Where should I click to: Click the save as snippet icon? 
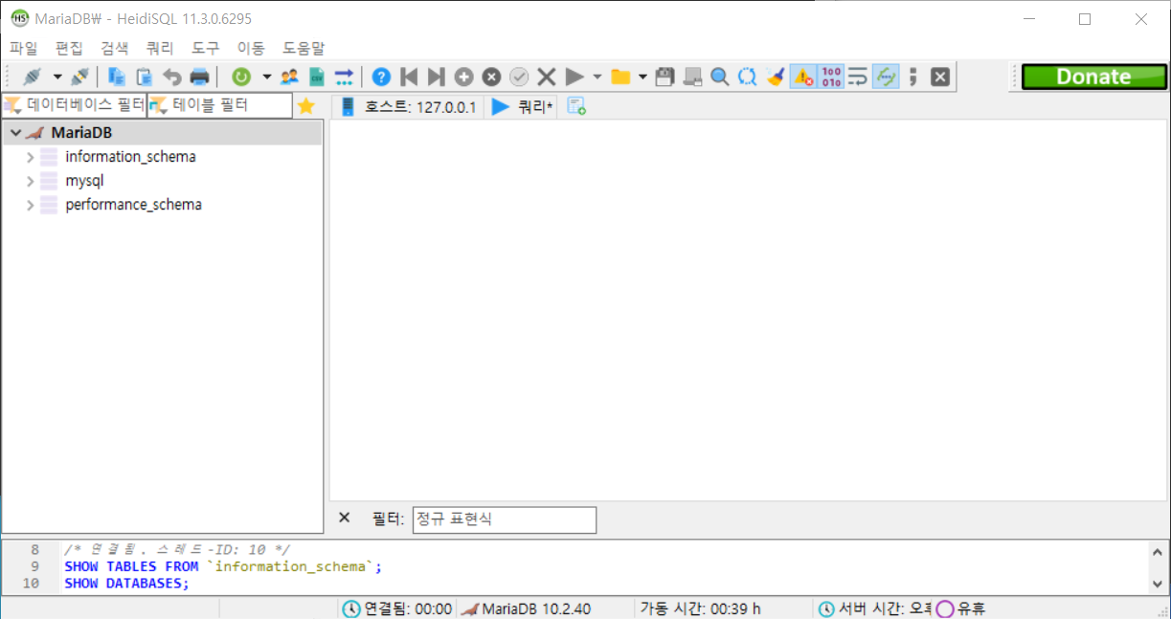pos(692,77)
